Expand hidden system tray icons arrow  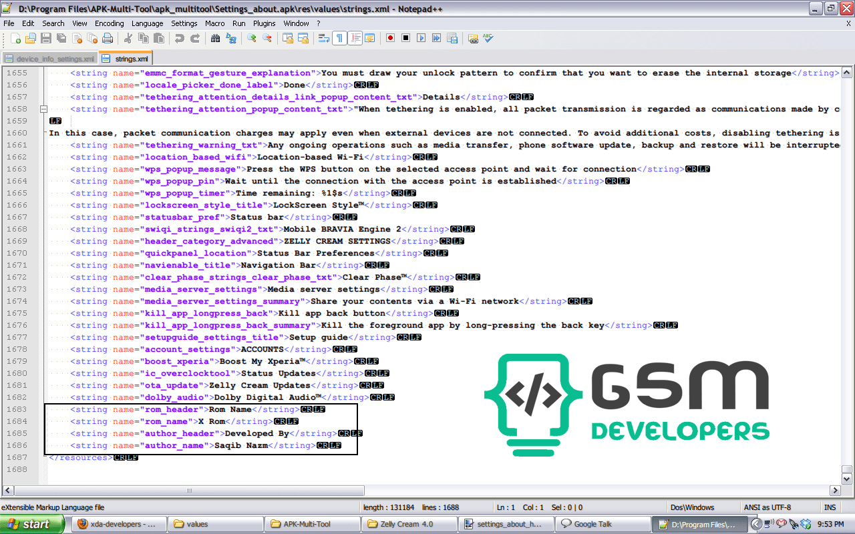pos(756,524)
